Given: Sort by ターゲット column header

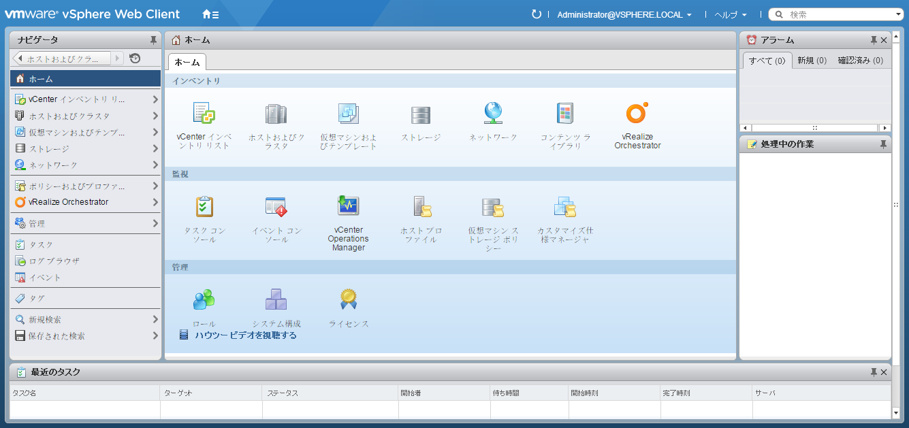Looking at the screenshot, I should pos(211,393).
